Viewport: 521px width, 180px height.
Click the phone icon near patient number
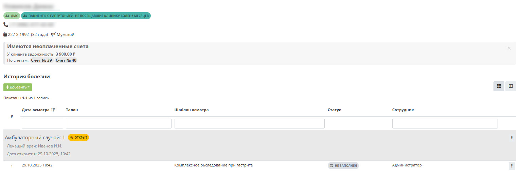click(x=6, y=25)
